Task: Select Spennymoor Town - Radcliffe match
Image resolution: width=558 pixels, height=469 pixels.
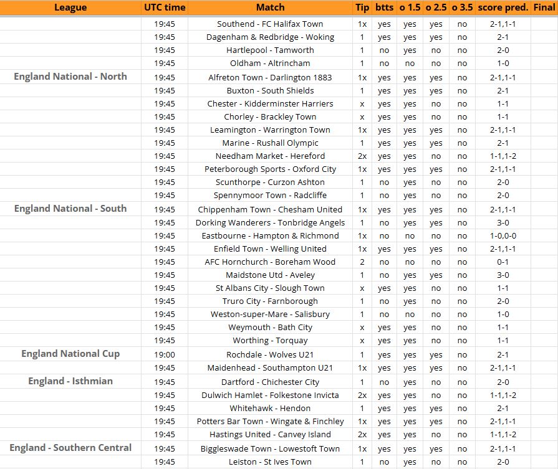Action: (x=270, y=195)
